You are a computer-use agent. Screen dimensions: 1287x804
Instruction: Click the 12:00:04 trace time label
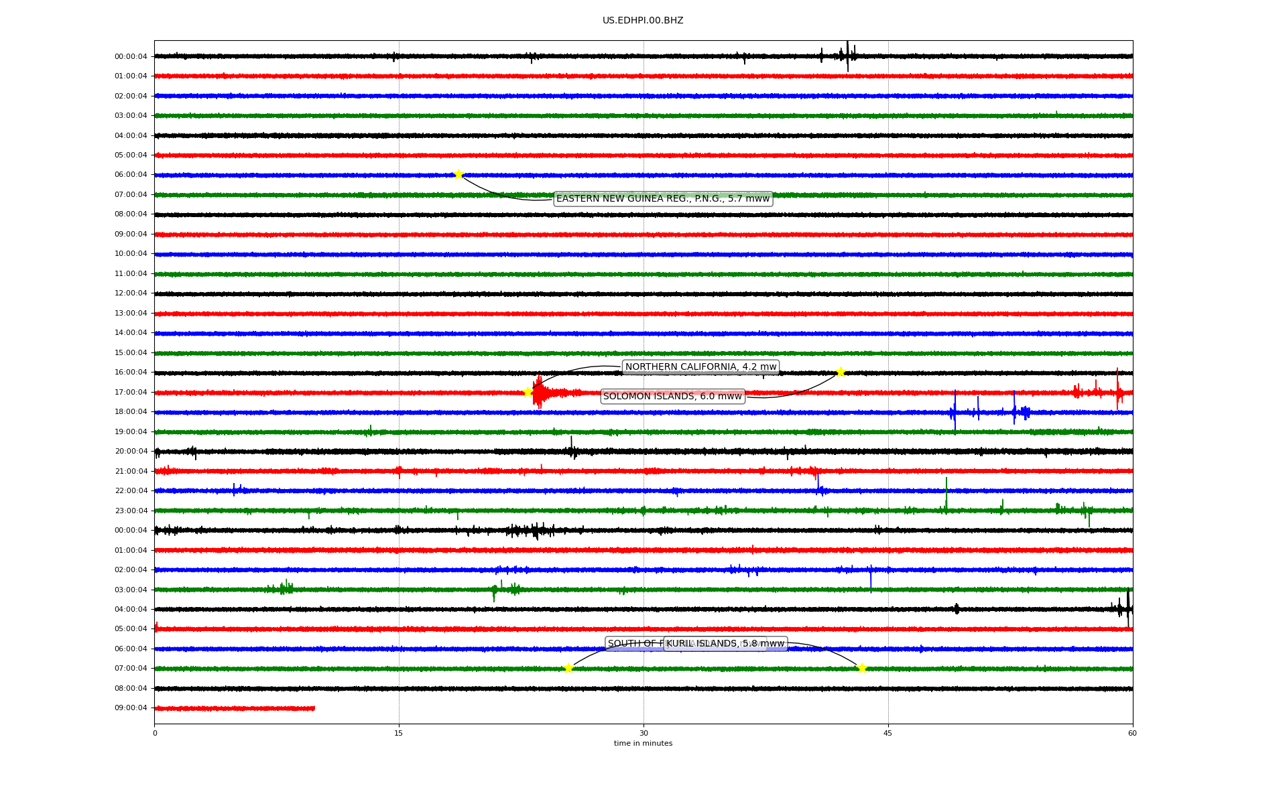click(131, 293)
